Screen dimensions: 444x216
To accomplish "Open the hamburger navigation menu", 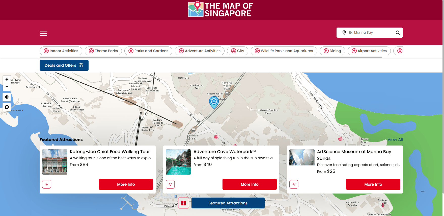I will click(x=44, y=33).
